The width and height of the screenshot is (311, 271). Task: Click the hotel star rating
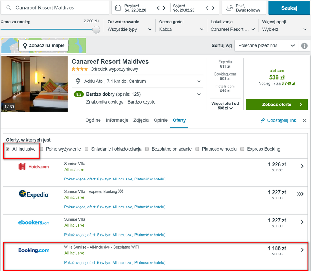[x=80, y=69]
